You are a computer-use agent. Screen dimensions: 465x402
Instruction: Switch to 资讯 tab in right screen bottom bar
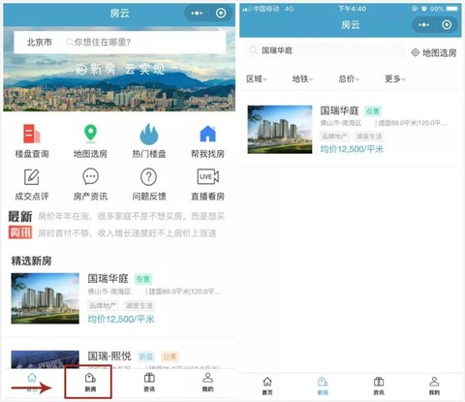[x=379, y=386]
